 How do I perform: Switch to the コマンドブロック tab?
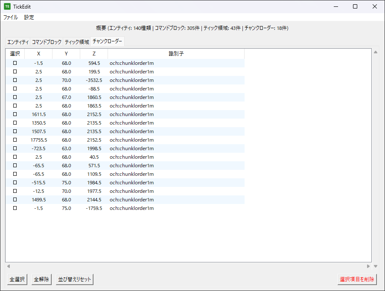47,42
